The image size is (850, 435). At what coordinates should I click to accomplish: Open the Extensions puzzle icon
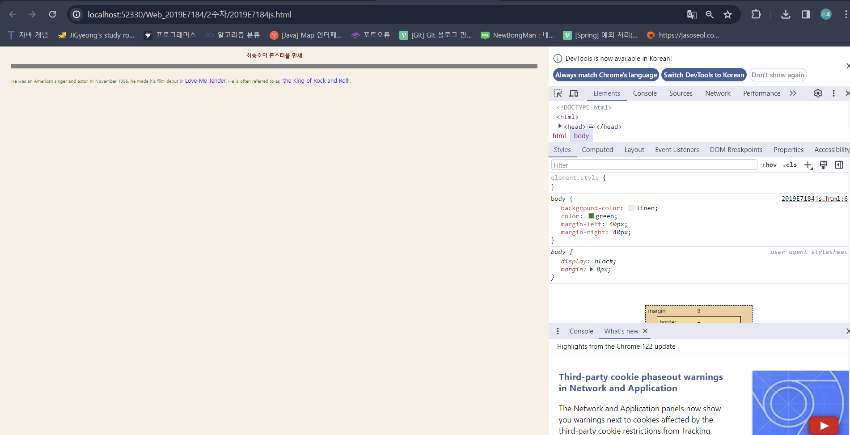pos(756,14)
